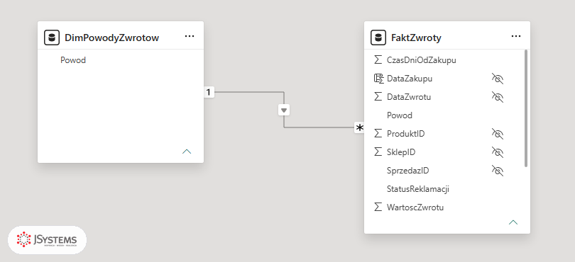This screenshot has height=262, width=575.
Task: Click sigma icon next to SklepID
Action: pos(378,152)
